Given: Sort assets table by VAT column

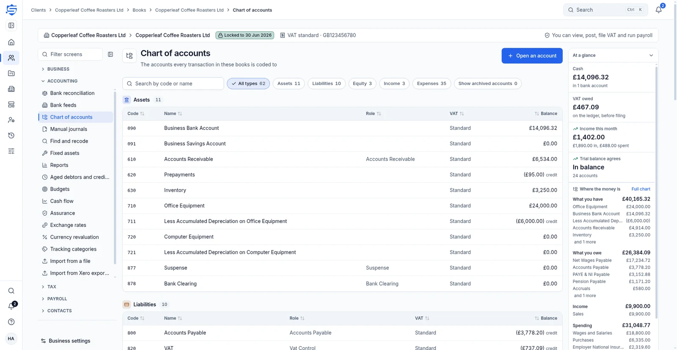Looking at the screenshot, I should coord(457,113).
